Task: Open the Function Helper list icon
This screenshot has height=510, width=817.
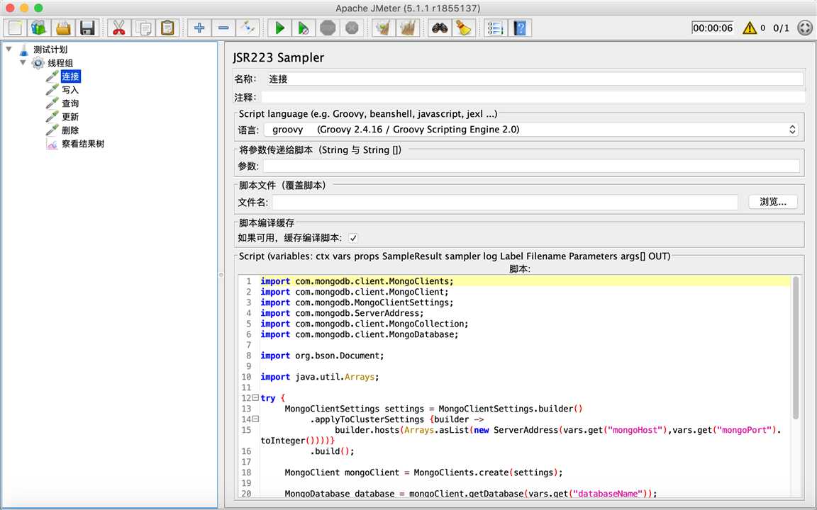Action: (496, 28)
